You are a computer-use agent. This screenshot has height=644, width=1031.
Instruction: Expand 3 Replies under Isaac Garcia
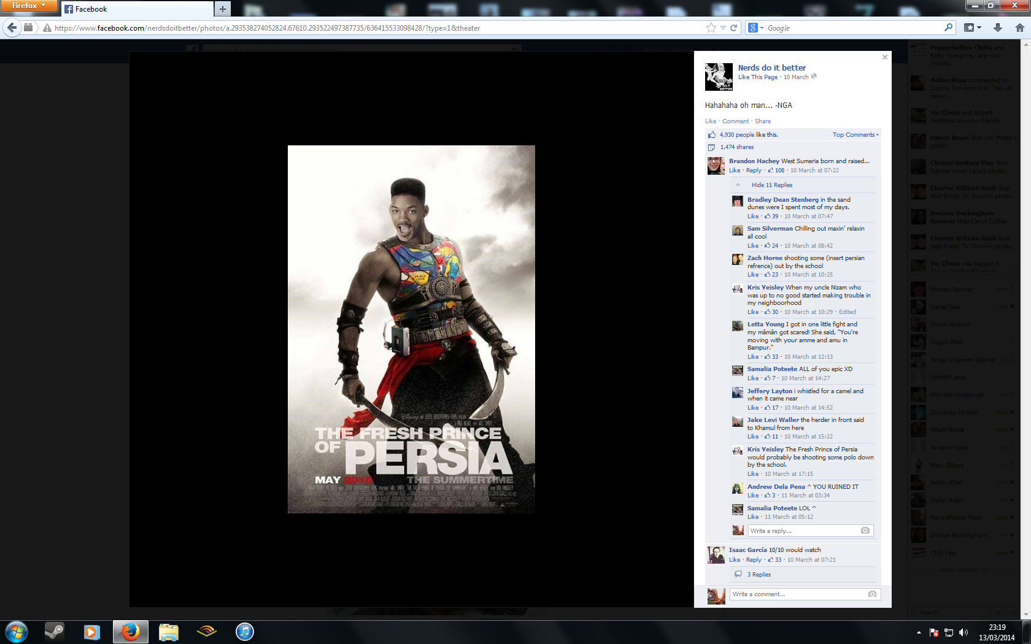[x=759, y=575]
